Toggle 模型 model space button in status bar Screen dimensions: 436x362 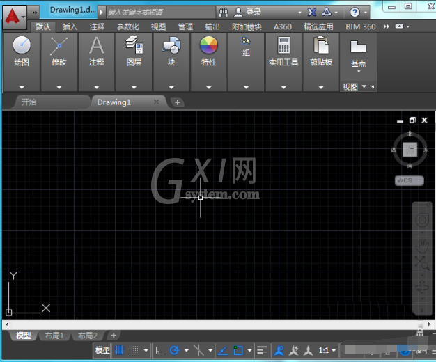point(102,350)
